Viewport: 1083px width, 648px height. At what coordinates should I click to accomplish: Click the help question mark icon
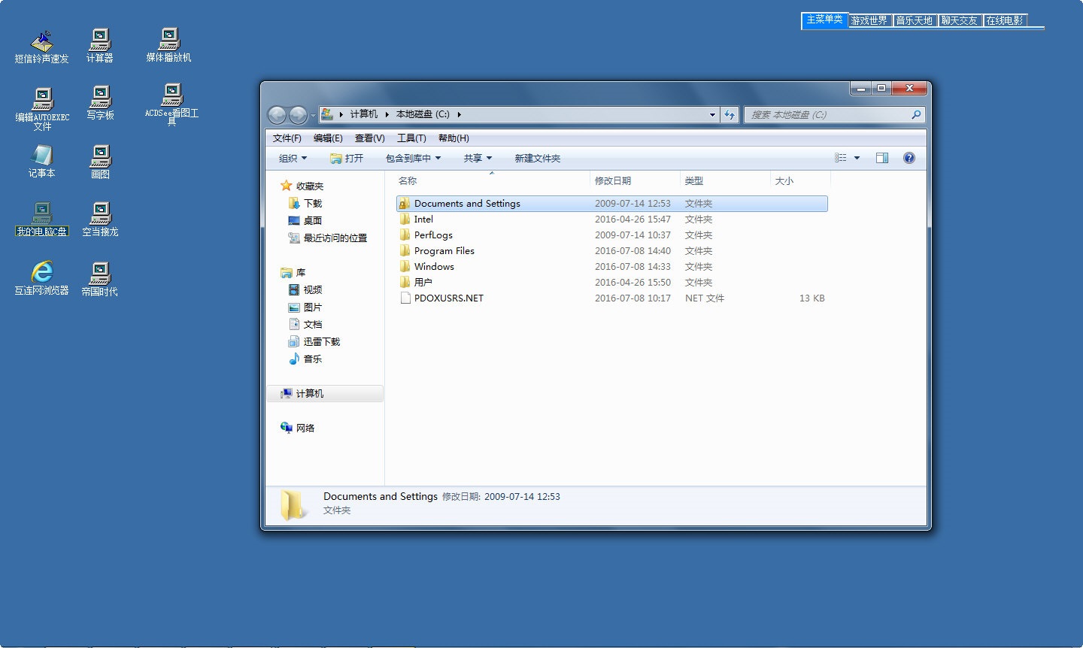(909, 158)
